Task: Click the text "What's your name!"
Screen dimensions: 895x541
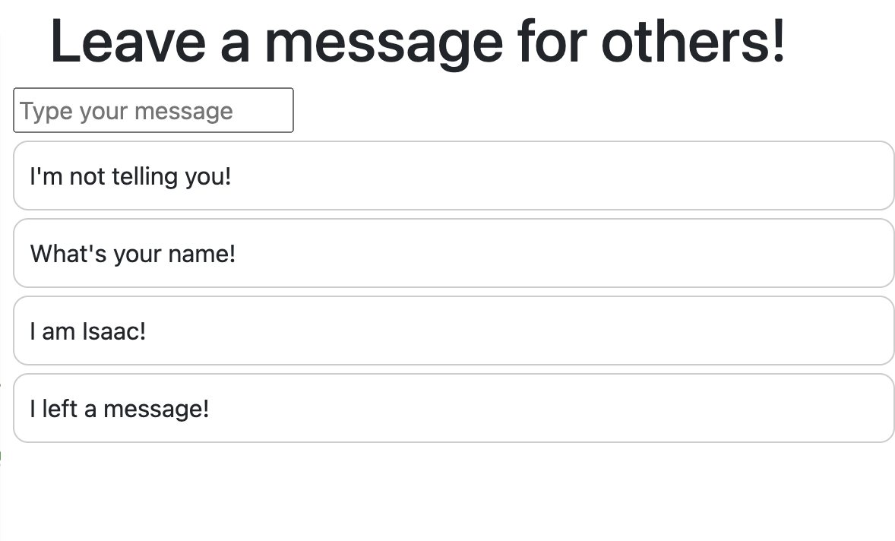Action: (x=133, y=253)
